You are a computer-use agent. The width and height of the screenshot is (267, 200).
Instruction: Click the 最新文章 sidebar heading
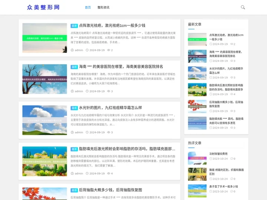click(195, 24)
